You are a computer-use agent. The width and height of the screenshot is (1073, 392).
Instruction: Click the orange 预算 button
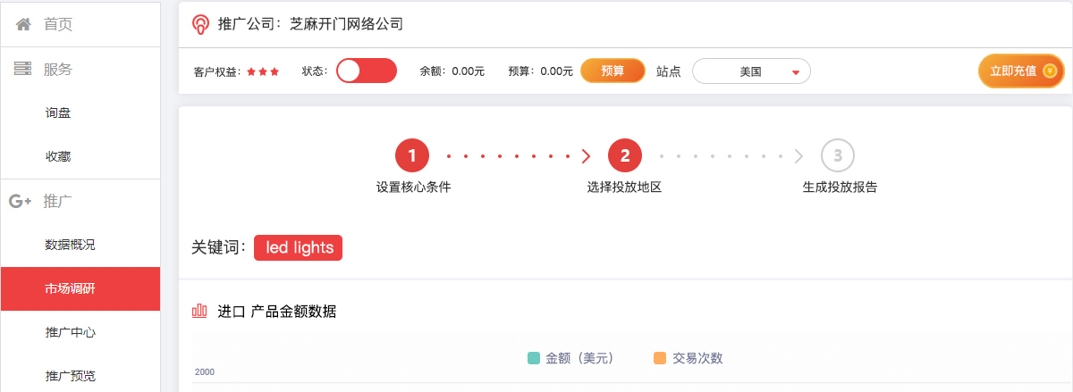(613, 71)
